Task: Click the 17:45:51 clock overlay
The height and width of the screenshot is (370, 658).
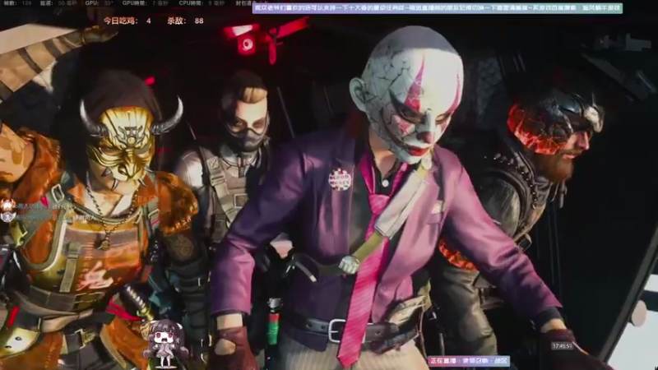Action: 562,346
